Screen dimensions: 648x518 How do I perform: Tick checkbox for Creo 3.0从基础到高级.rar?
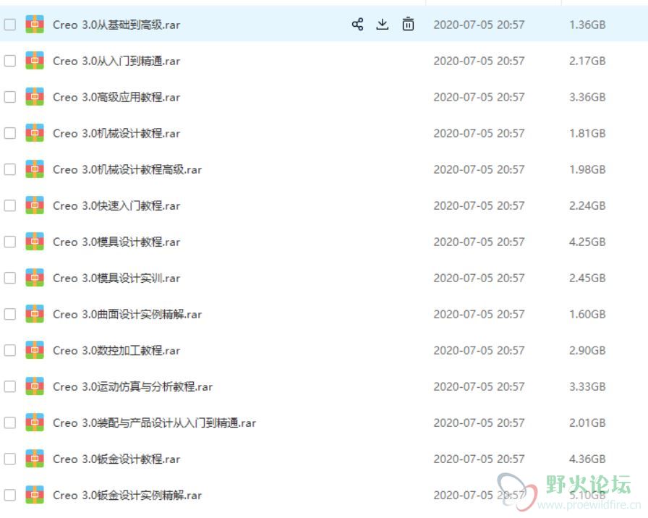[x=10, y=25]
